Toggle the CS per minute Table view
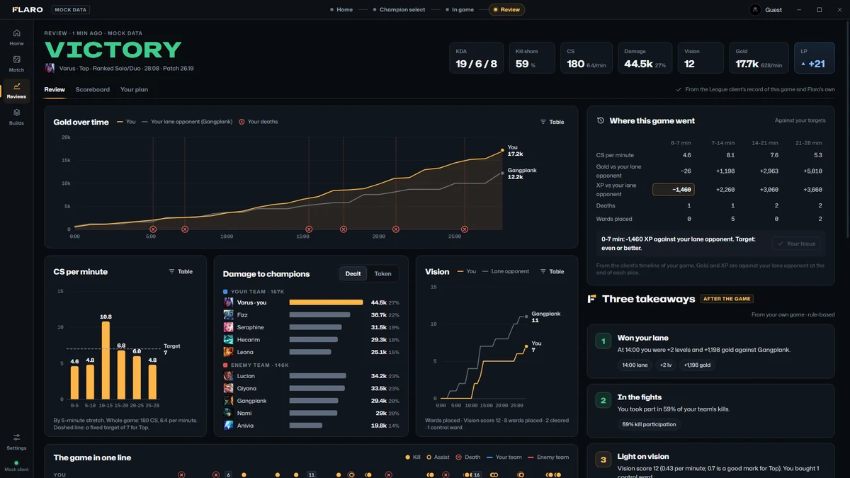The height and width of the screenshot is (478, 850). tap(181, 271)
